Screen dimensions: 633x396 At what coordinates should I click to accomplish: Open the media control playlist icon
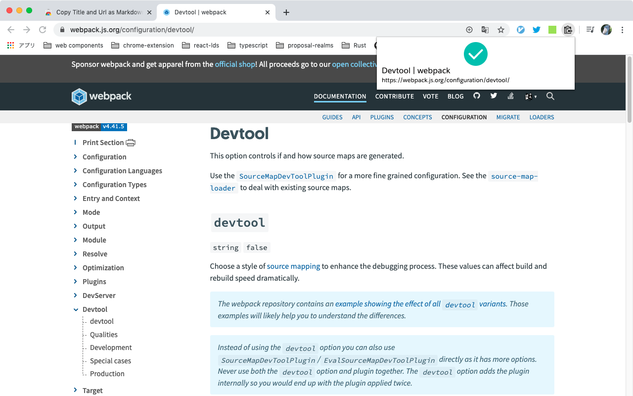pos(590,30)
